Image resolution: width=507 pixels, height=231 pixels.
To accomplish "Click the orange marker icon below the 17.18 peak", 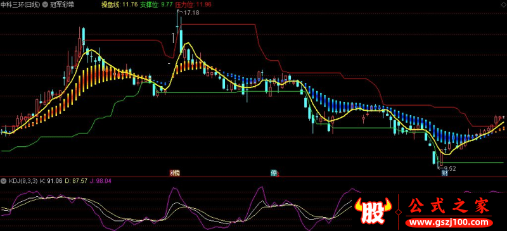I will pos(175,173).
